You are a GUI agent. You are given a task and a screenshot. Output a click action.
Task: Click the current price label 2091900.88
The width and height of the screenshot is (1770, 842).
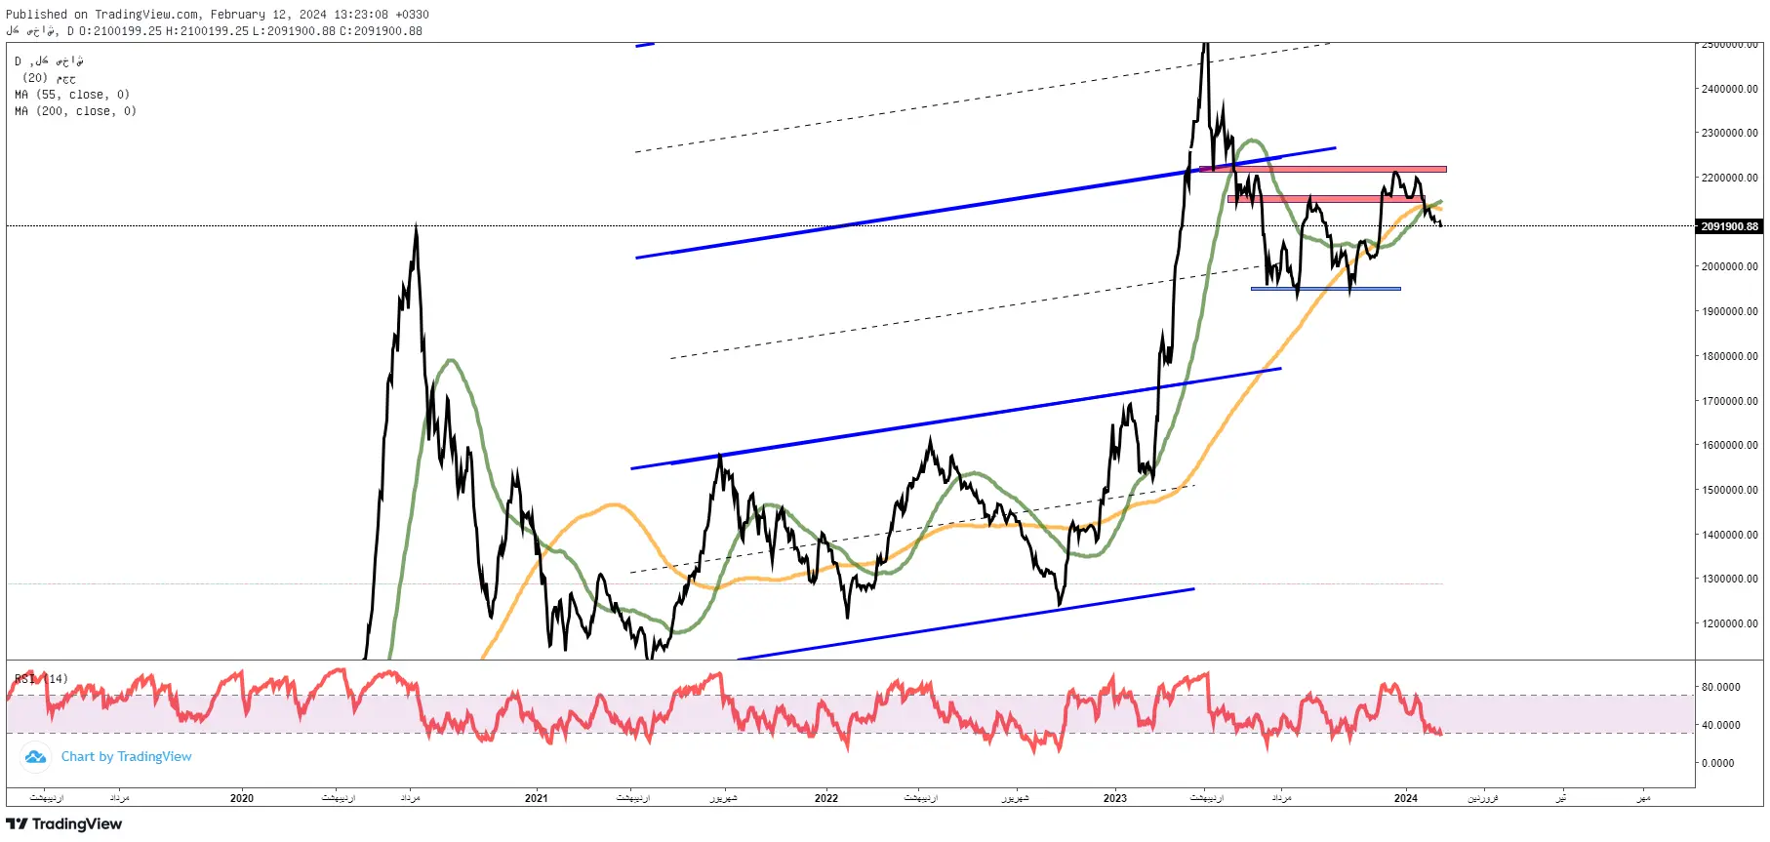pyautogui.click(x=1730, y=226)
